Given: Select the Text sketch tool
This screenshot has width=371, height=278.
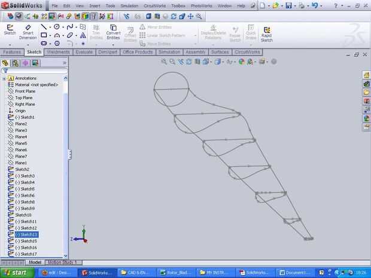Looking at the screenshot, I should click(x=83, y=35).
